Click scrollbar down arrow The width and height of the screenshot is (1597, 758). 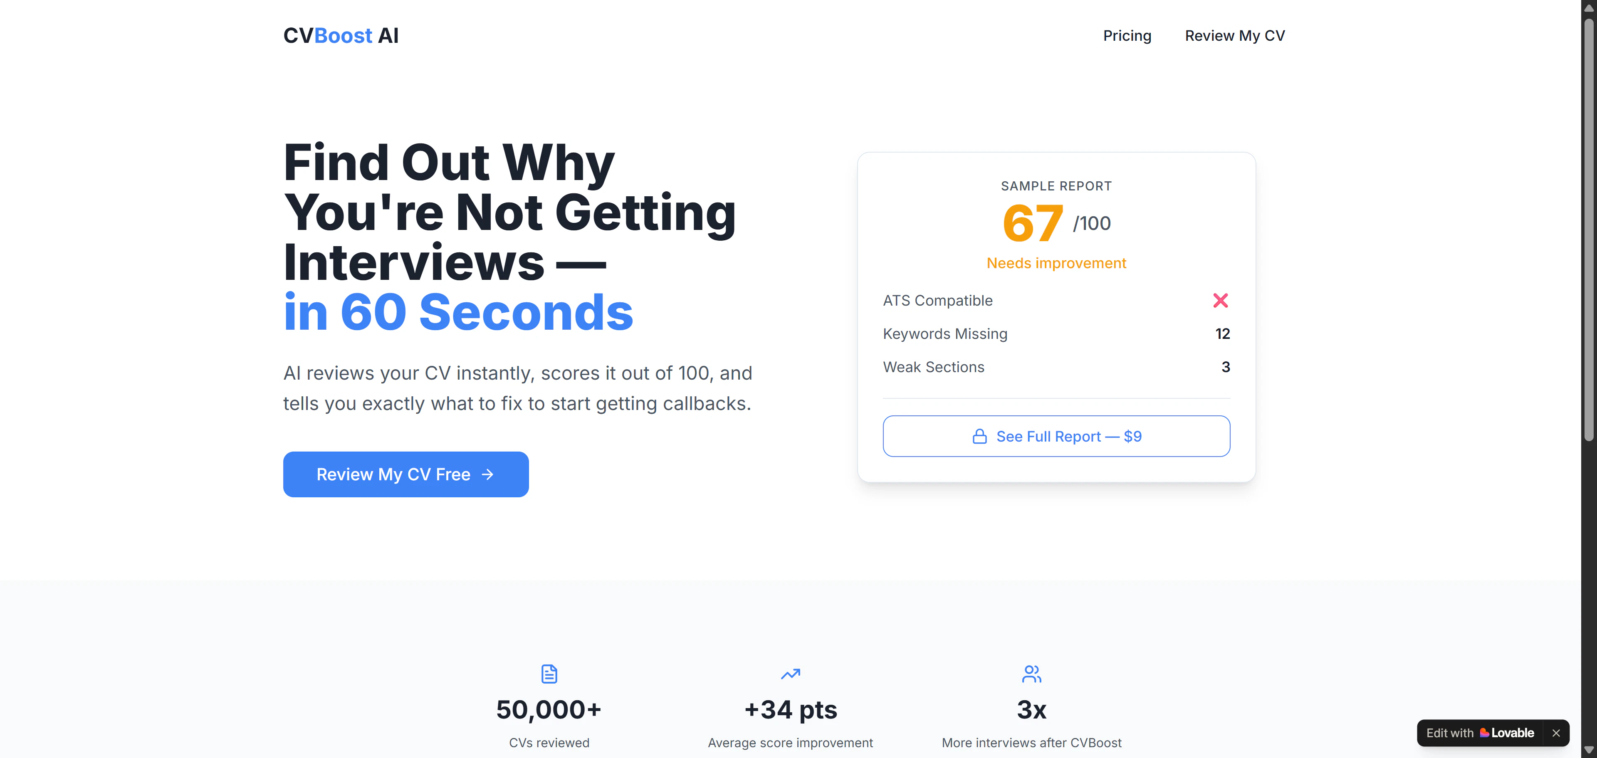1588,751
